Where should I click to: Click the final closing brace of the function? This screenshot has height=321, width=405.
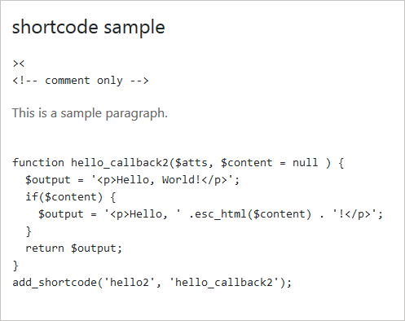pos(15,266)
